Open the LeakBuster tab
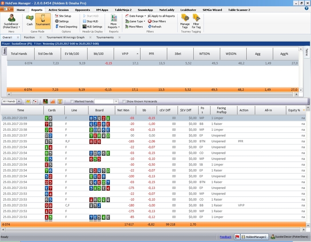Image resolution: width=311 pixels, height=242 pixels. click(188, 10)
